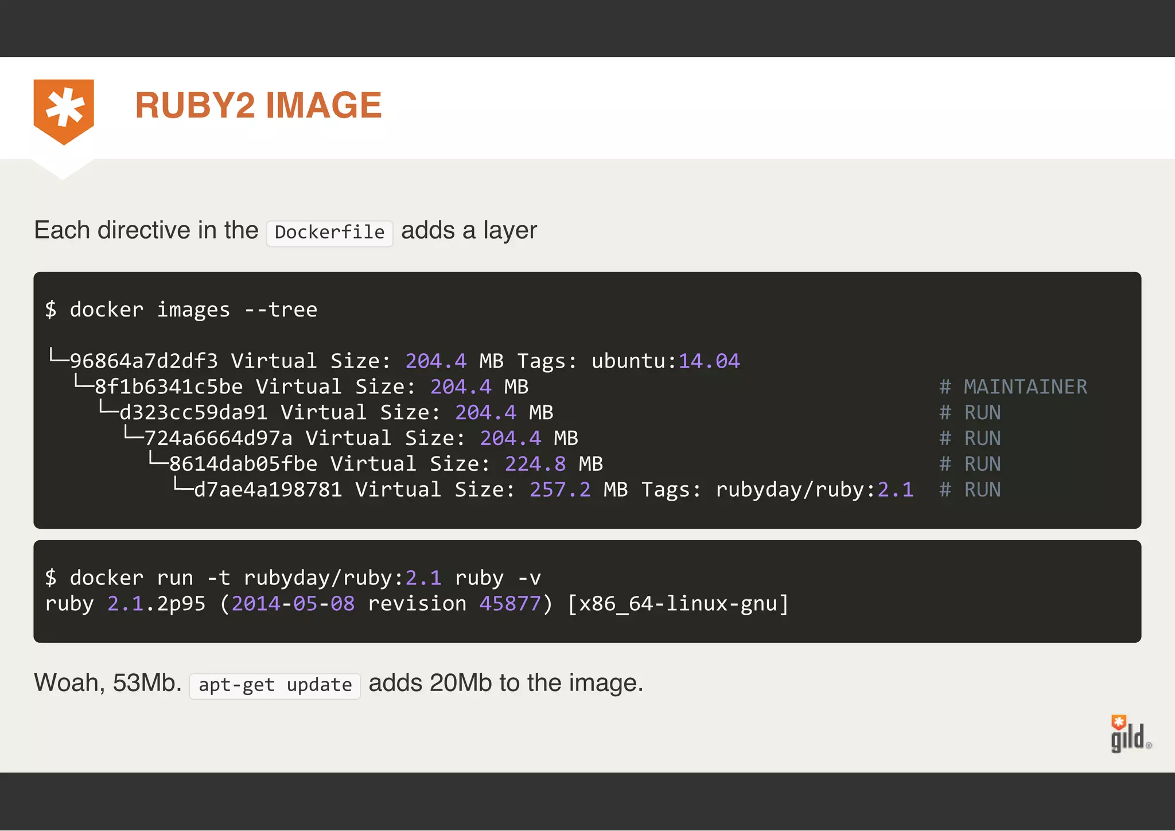
Task: Click 'adds 20Mb to the image.' text
Action: (506, 683)
